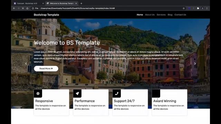Click the site info icon beside File

33,8
